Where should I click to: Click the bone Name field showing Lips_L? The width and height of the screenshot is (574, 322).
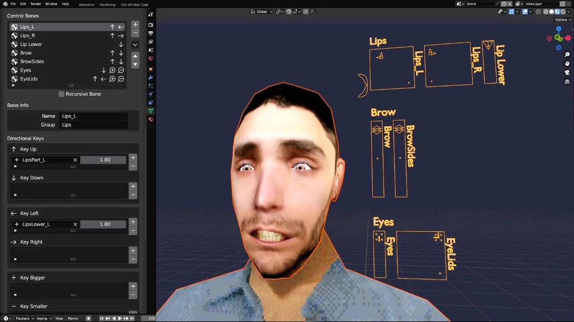click(93, 116)
